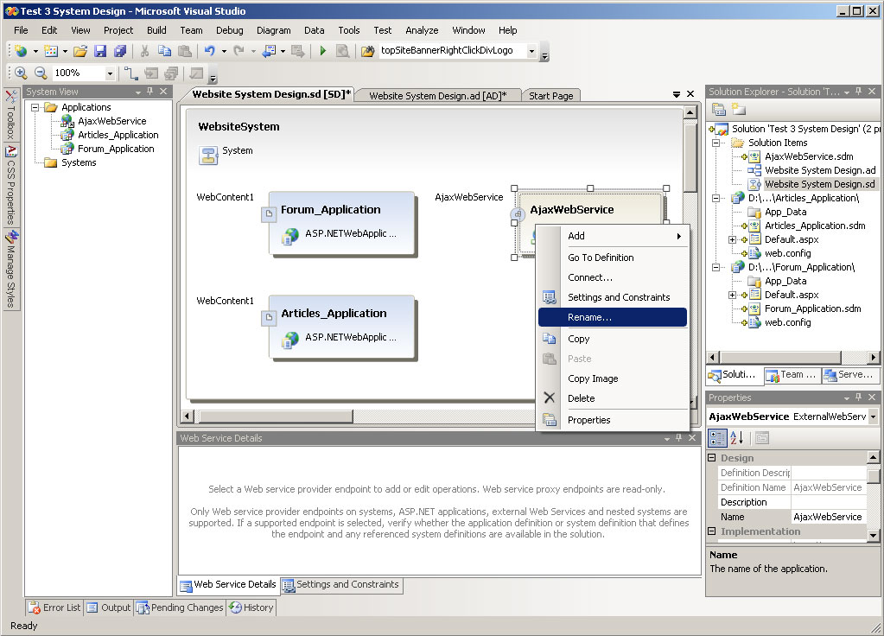
Task: Switch to the Team Explorer tab
Action: tap(792, 375)
